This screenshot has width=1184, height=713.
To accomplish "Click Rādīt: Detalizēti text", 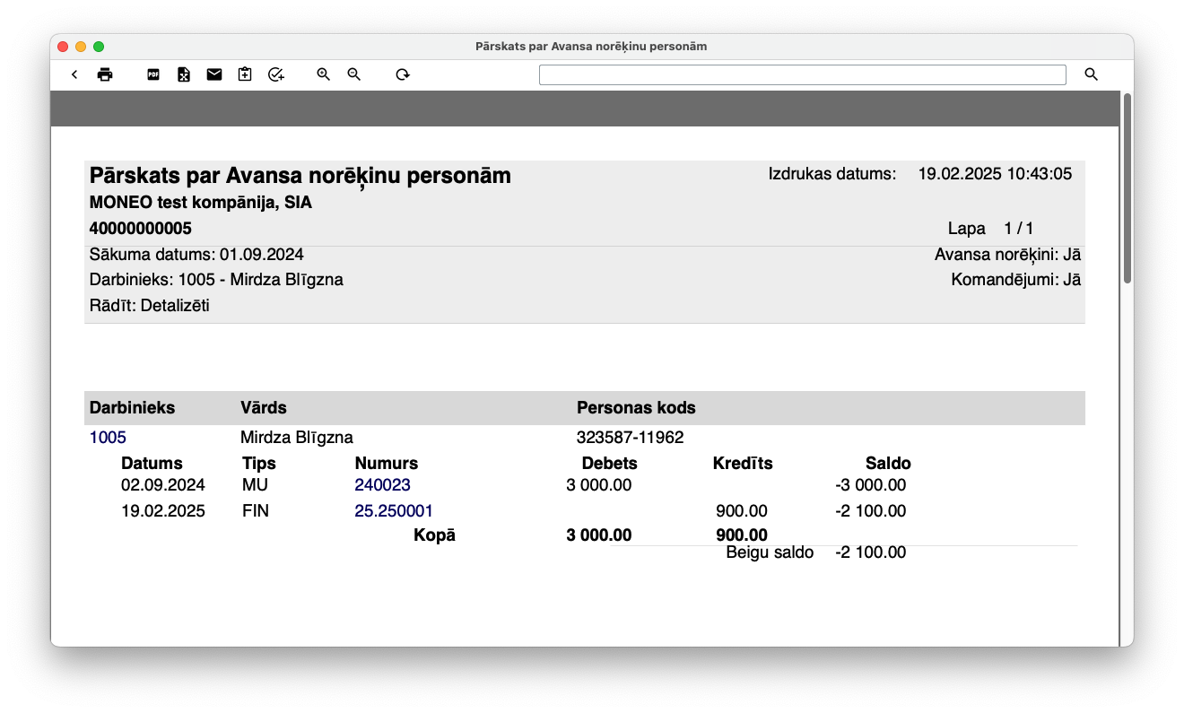I will [150, 306].
